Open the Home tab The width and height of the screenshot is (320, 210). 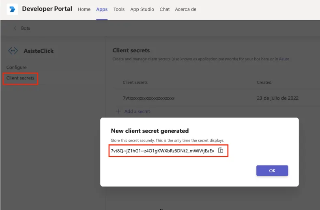(x=84, y=9)
